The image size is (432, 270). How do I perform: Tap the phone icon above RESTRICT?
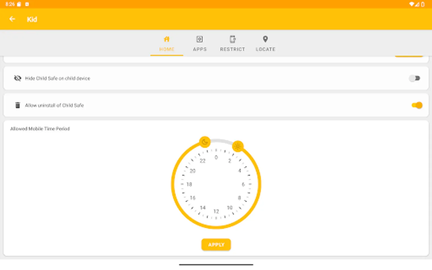pyautogui.click(x=232, y=39)
